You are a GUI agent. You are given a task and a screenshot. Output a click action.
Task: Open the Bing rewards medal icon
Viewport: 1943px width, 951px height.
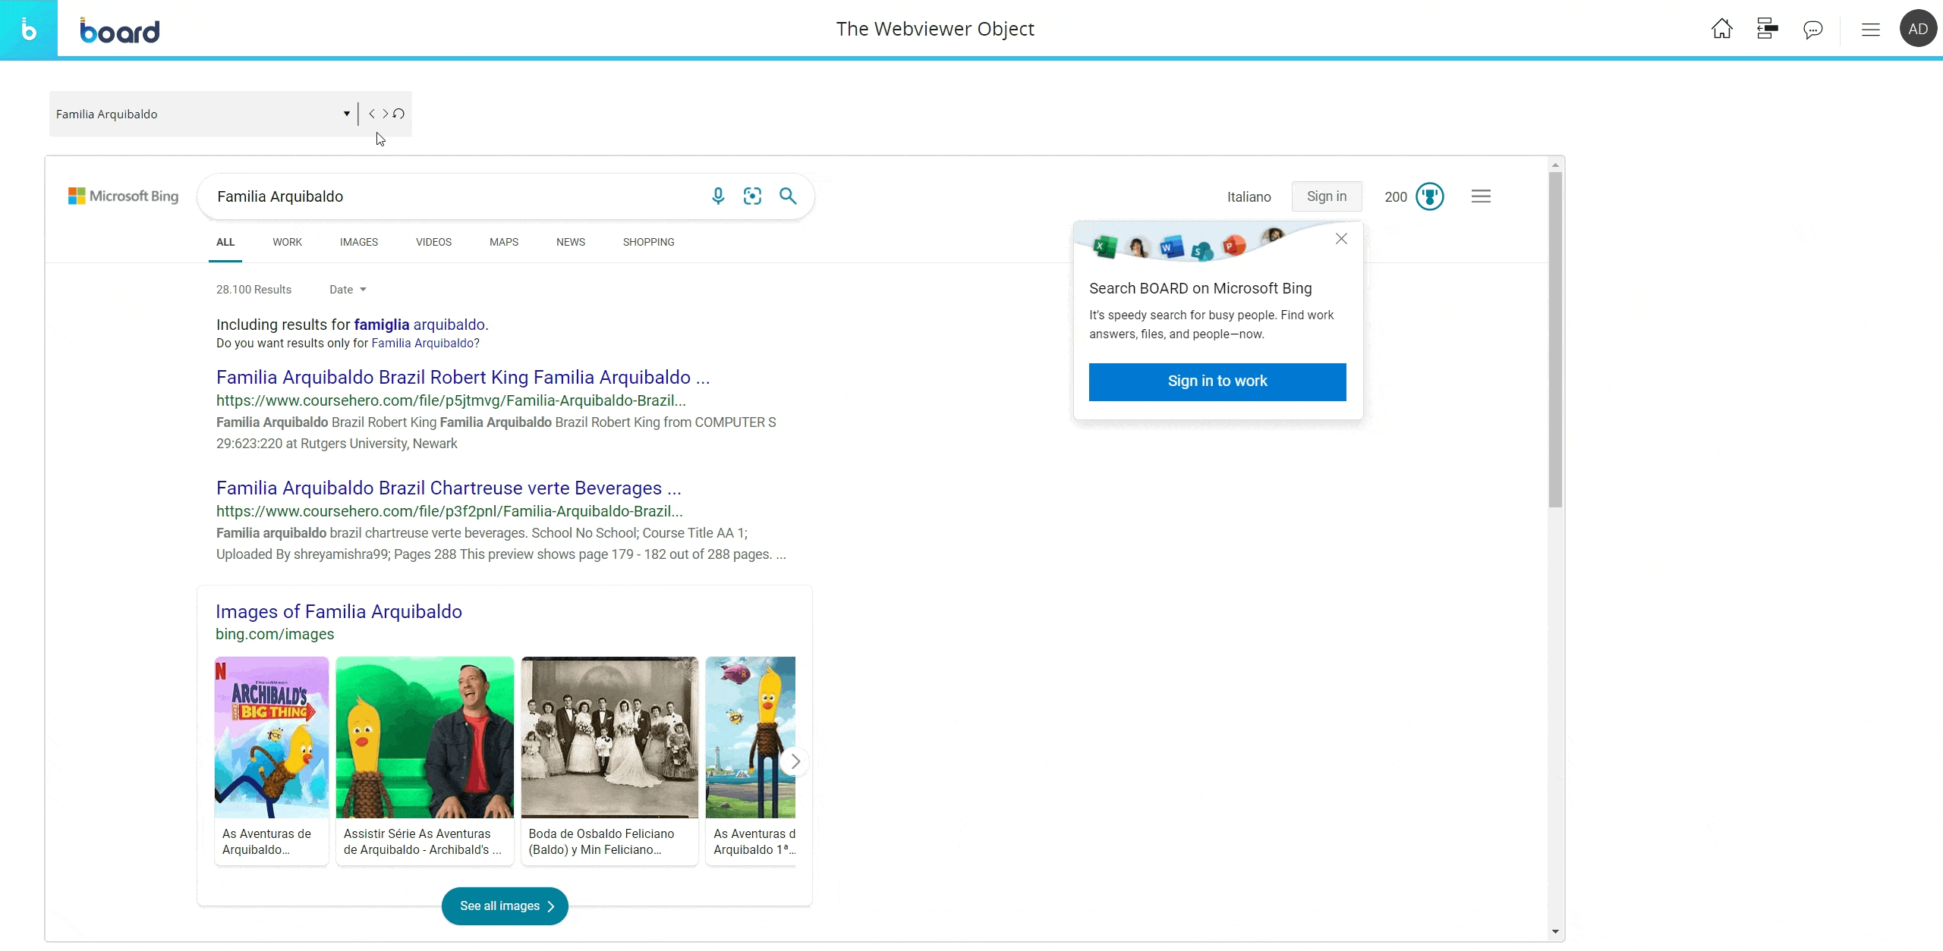(x=1429, y=196)
